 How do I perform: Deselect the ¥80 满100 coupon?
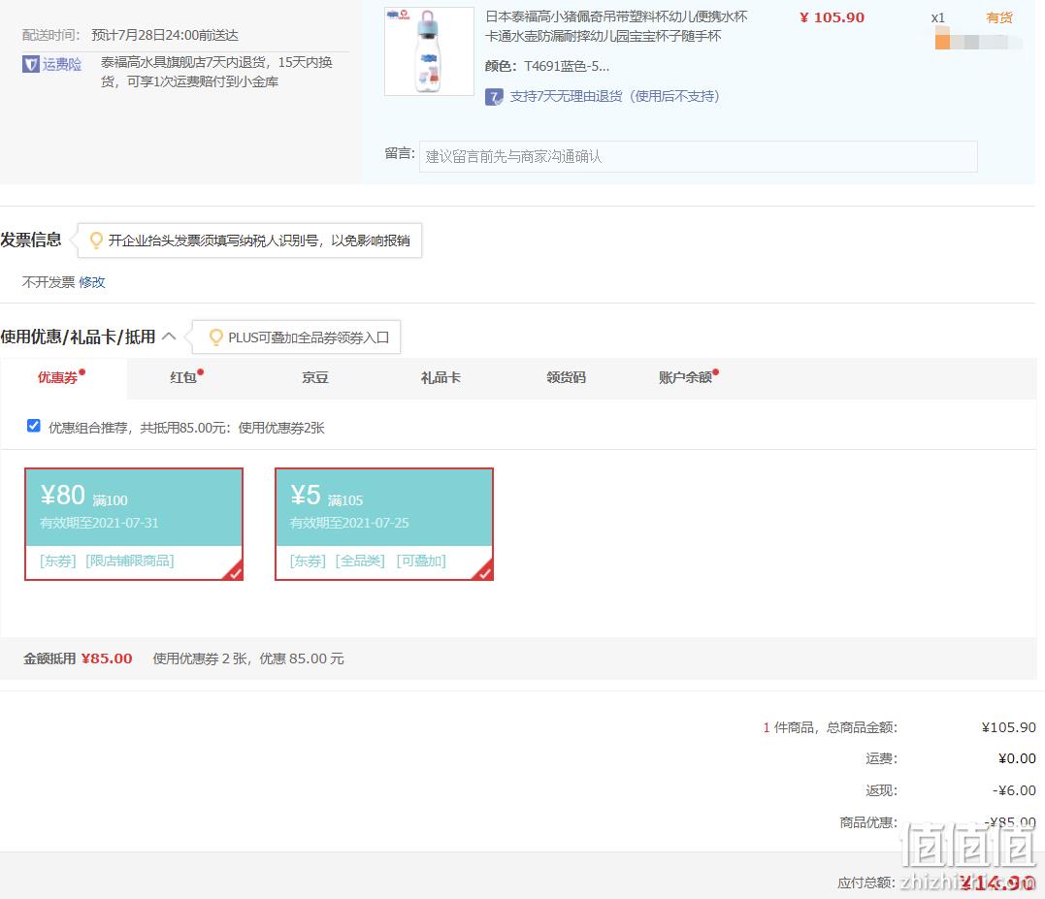click(x=134, y=524)
